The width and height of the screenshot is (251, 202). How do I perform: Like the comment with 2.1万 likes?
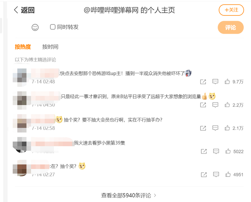[x=227, y=128]
